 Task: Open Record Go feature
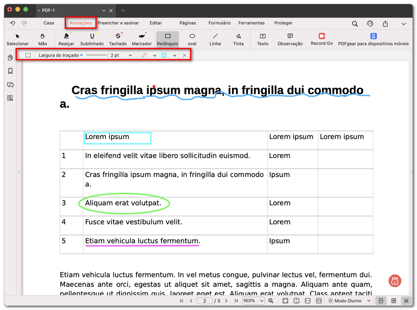coord(321,40)
